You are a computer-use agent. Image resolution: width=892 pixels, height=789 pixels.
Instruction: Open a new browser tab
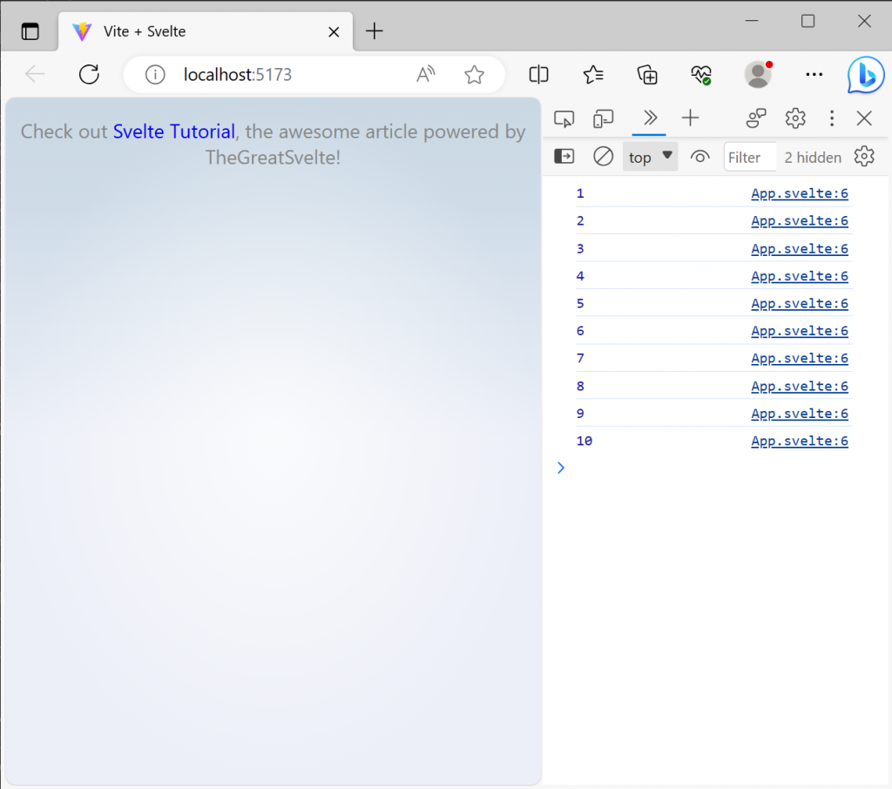pyautogui.click(x=375, y=30)
